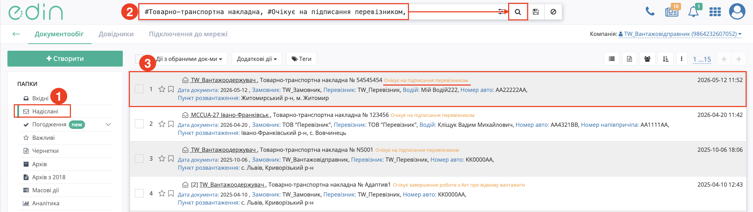The image size is (753, 212).
Task: Bookmark document № Адаптив1
Action: click(x=171, y=193)
